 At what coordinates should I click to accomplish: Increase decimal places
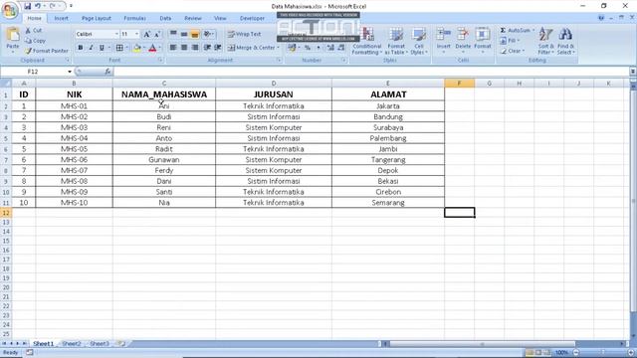click(330, 48)
